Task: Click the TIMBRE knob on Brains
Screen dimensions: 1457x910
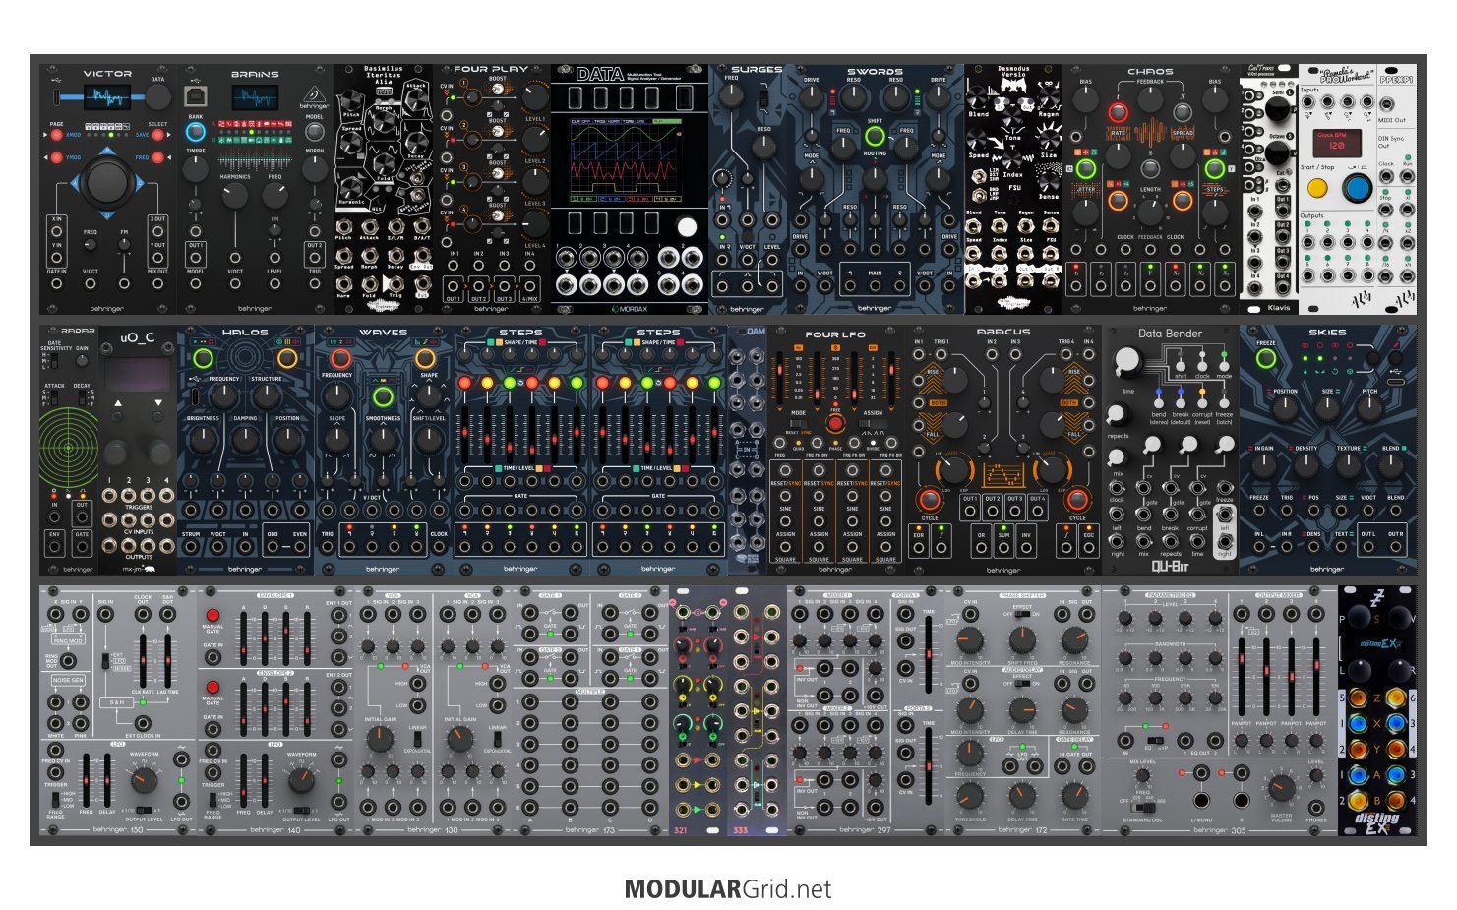Action: (196, 169)
